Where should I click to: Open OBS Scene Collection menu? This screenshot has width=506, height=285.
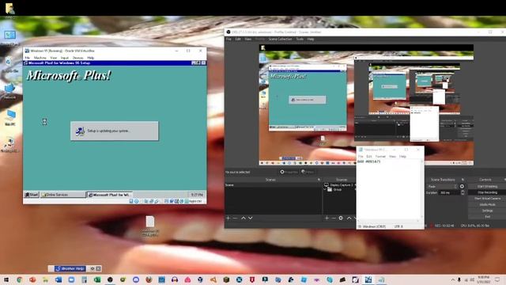point(280,39)
